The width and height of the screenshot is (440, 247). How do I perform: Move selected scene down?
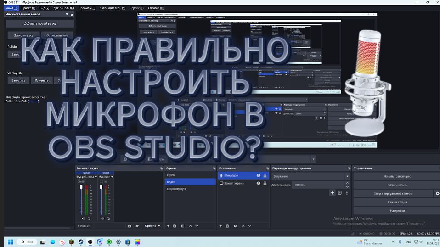197,226
